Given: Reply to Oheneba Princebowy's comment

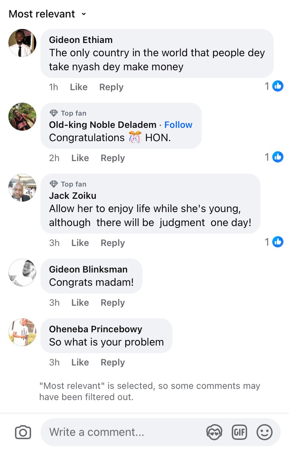Looking at the screenshot, I should coord(112,362).
